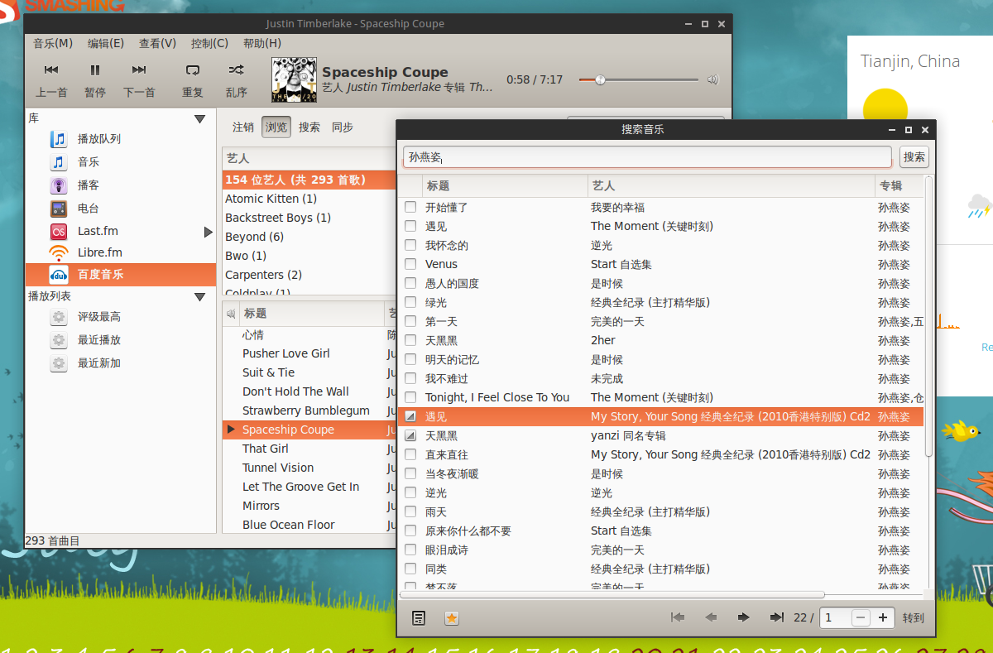Click the 同步 sync button

point(343,127)
